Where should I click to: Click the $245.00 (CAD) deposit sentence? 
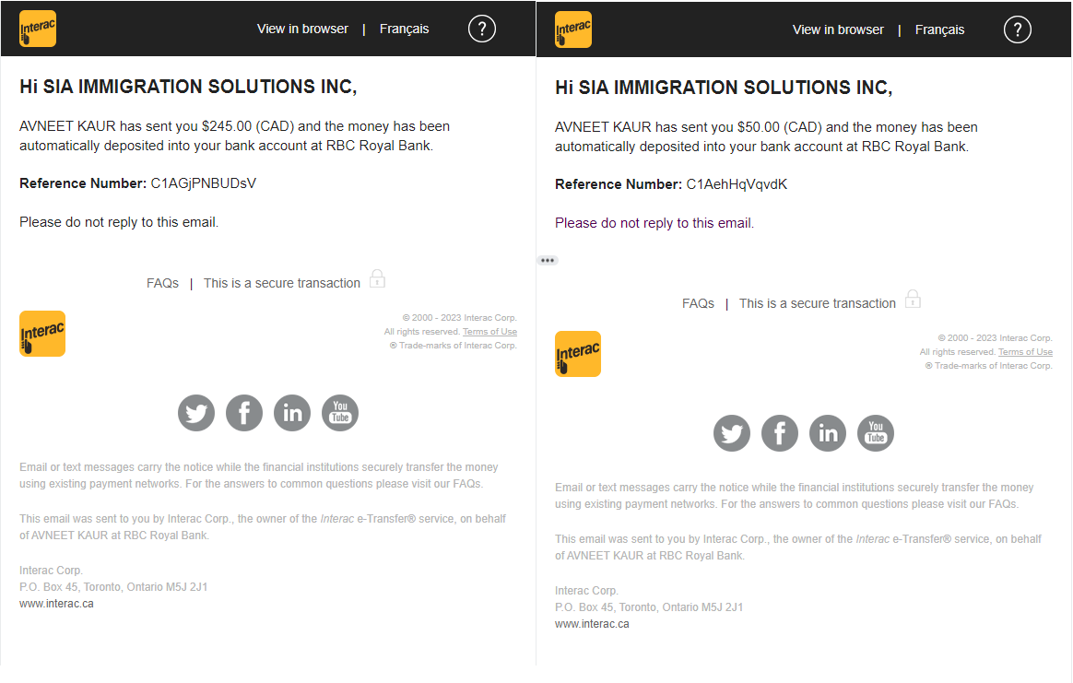click(235, 135)
